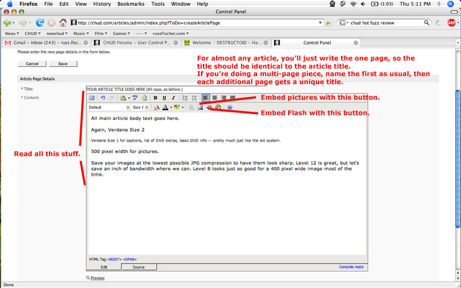Image resolution: width=461 pixels, height=288 pixels.
Task: Open the paste options dropdown arrow
Action: (129, 98)
